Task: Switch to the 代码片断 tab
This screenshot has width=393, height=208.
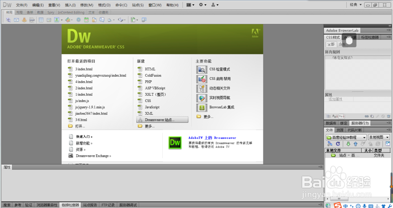Action: pos(354,130)
